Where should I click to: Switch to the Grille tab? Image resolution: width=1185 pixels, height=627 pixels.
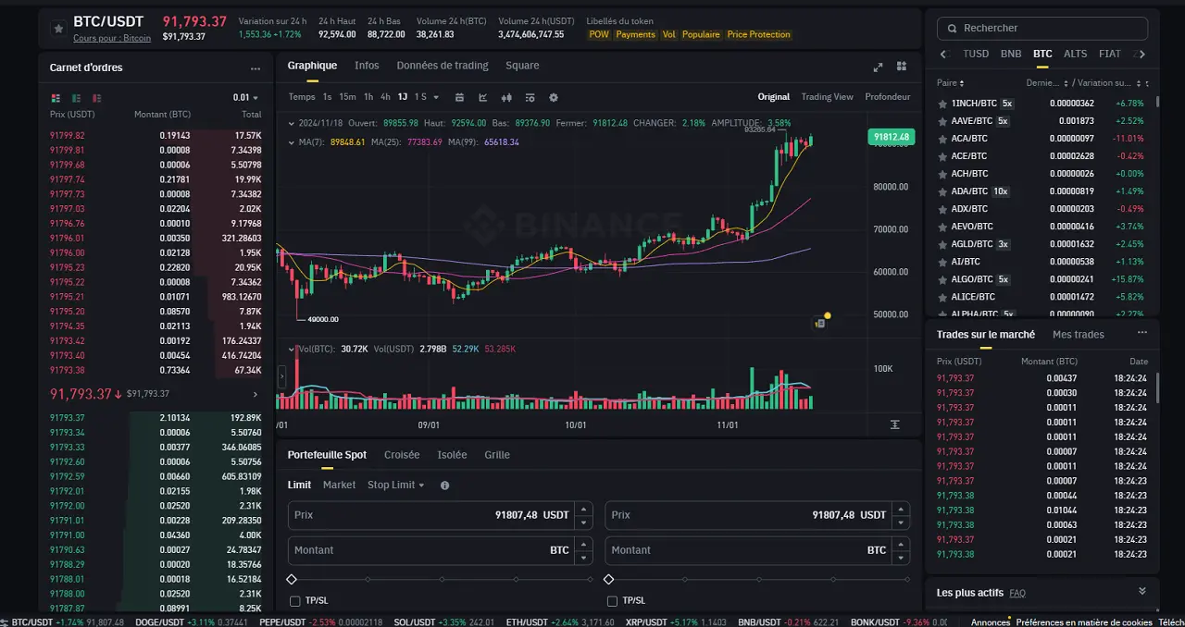497,455
